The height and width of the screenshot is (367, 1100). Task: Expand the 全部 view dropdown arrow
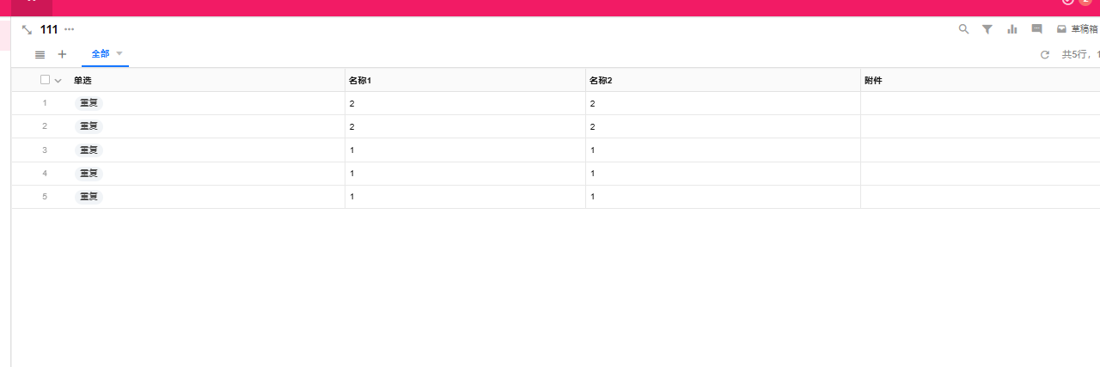(x=119, y=53)
